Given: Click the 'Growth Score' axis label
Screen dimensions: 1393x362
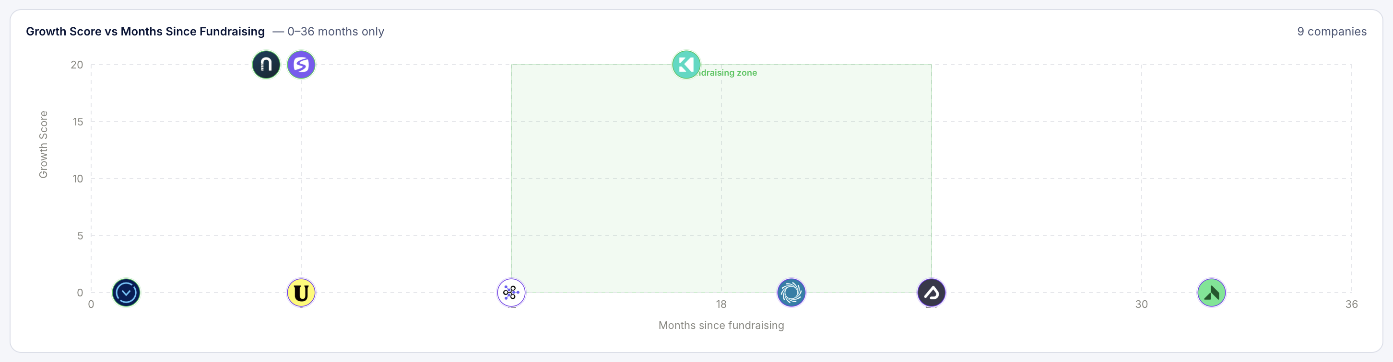Looking at the screenshot, I should pyautogui.click(x=43, y=145).
